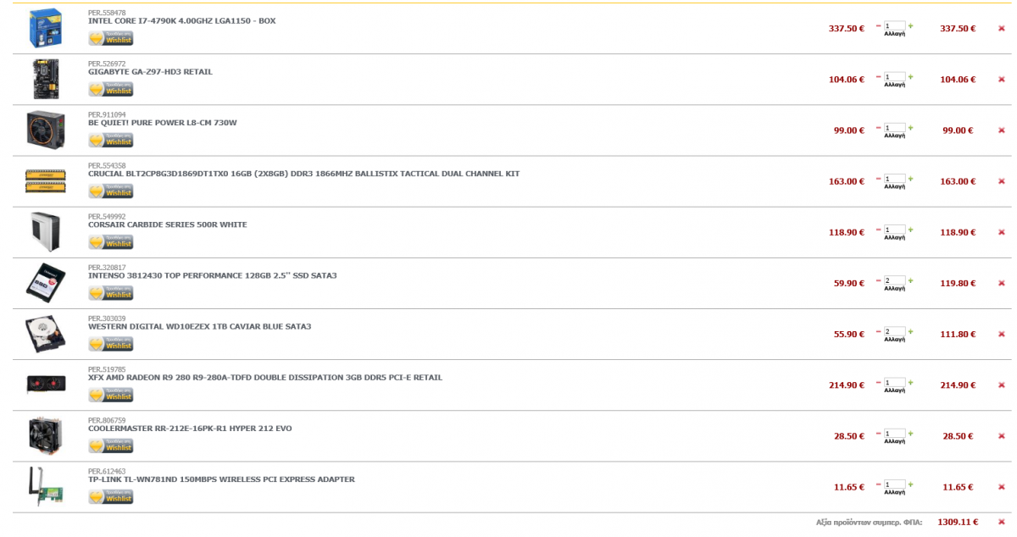This screenshot has height=537, width=1017.
Task: Increase quantity of TP-Link TL-WN781ND
Action: pos(911,484)
